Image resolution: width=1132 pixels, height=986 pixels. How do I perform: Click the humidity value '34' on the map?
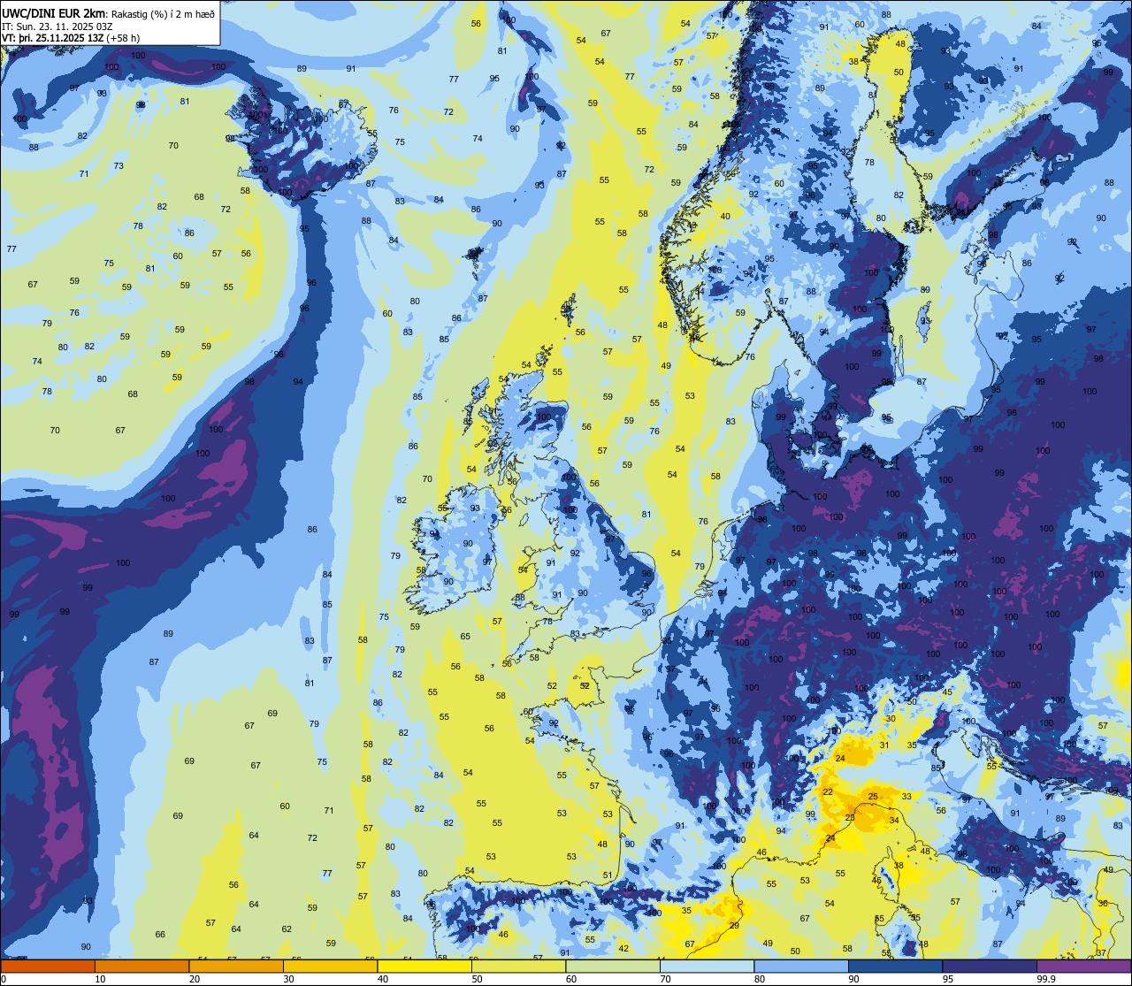(x=894, y=820)
